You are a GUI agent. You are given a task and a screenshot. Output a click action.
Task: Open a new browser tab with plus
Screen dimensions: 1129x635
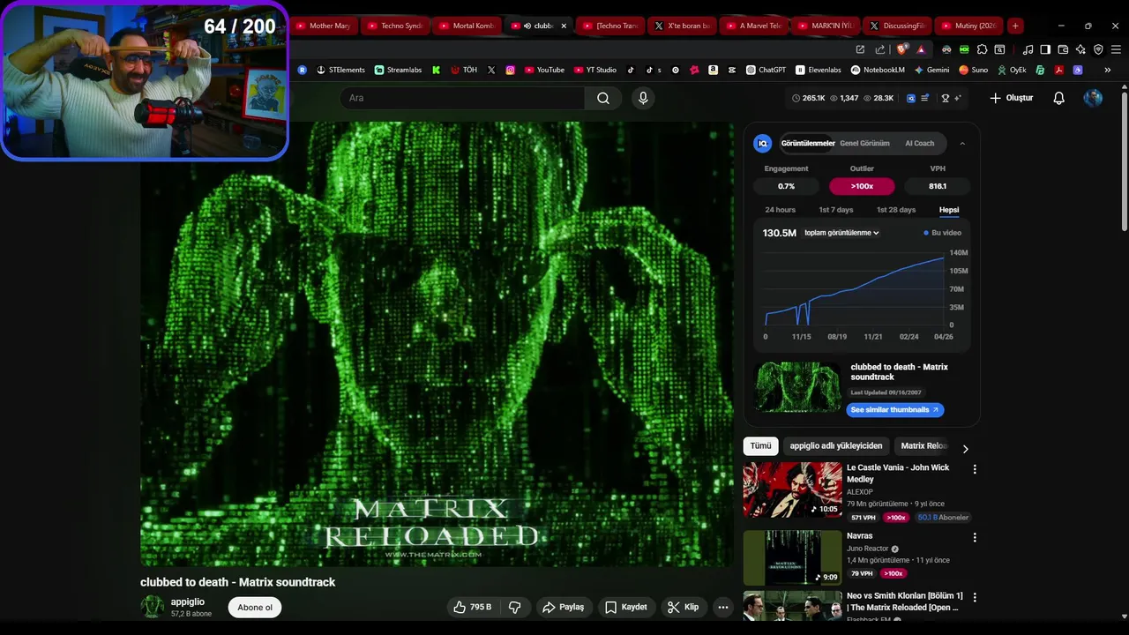pos(1015,26)
